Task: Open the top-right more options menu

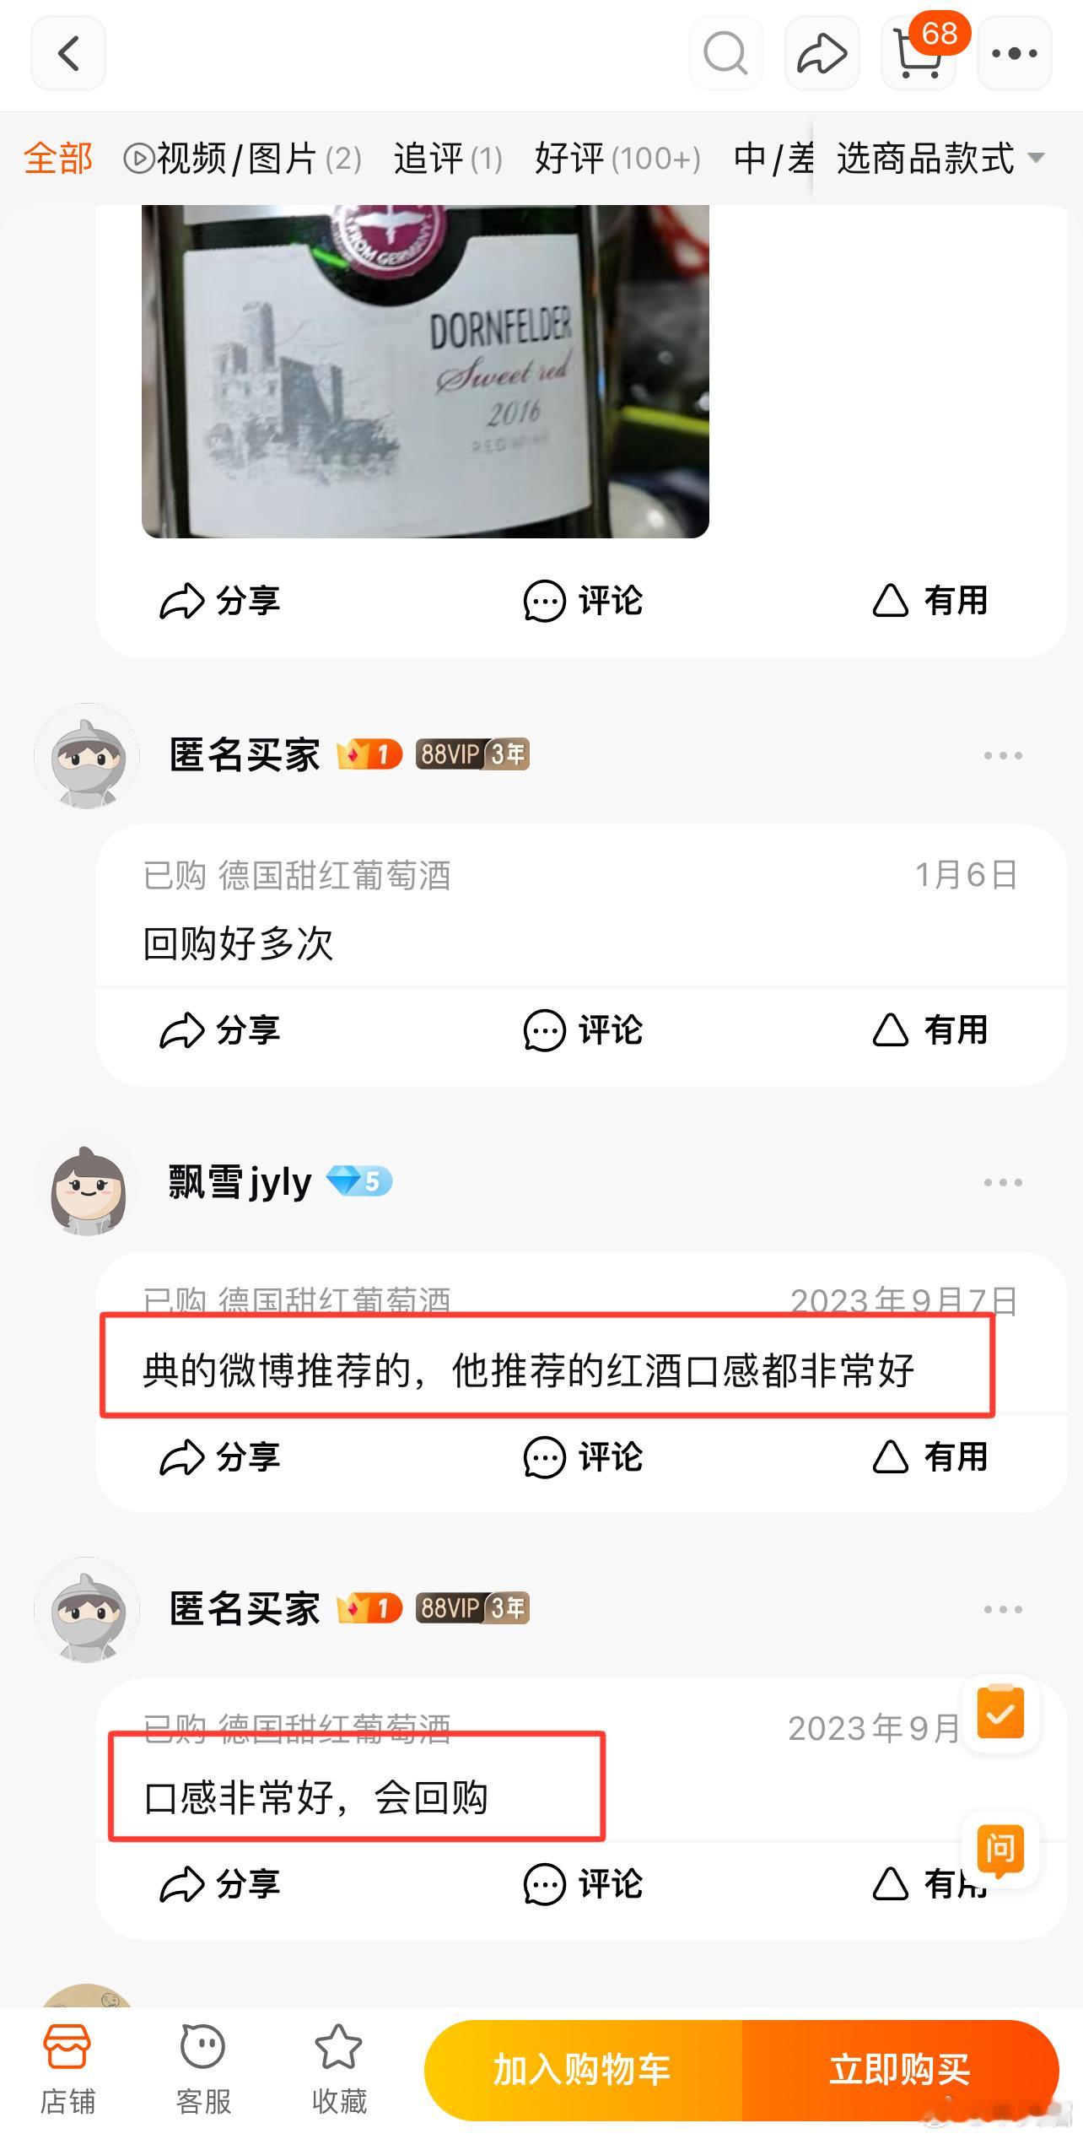Action: (x=1014, y=53)
